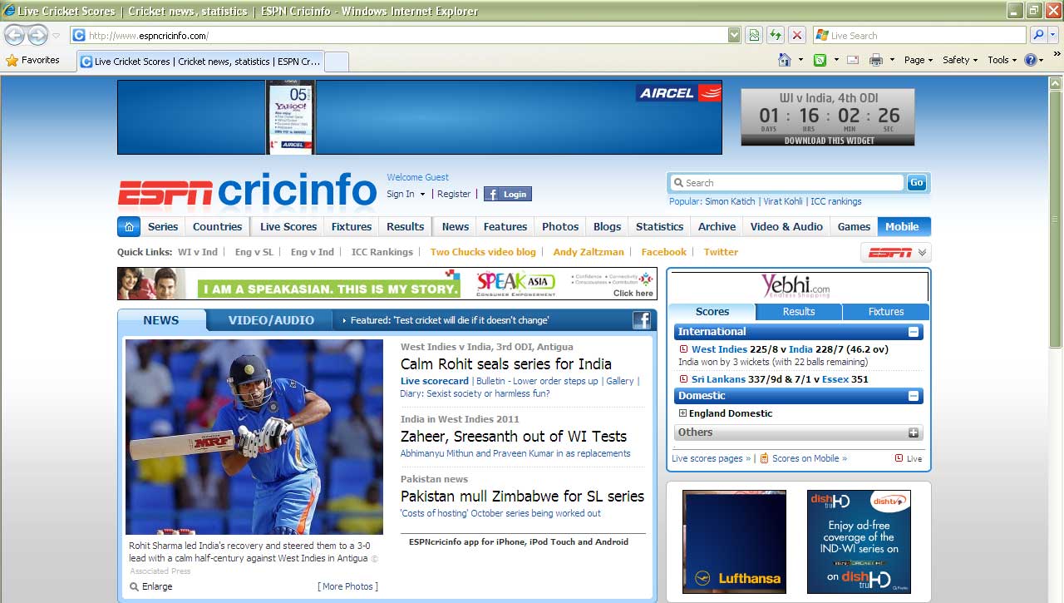Open Pakistan mull Zimbabwe for SL series
The height and width of the screenshot is (603, 1064).
[x=522, y=497]
